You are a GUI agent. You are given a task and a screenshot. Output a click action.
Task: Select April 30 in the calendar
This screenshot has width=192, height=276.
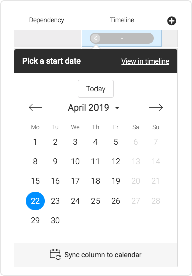(x=55, y=220)
